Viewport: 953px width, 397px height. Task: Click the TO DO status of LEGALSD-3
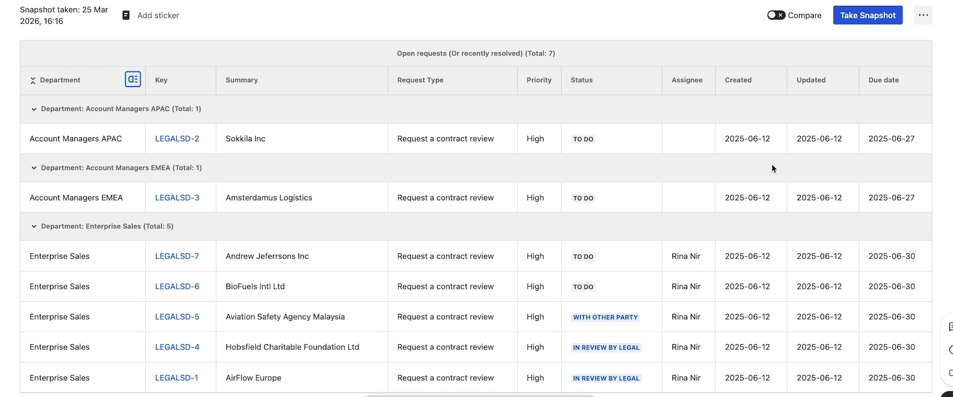(x=583, y=198)
